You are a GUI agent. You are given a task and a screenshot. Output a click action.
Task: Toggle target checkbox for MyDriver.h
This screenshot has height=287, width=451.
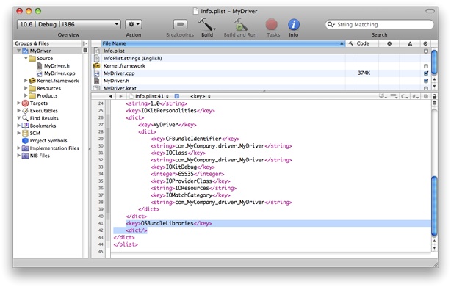426,81
